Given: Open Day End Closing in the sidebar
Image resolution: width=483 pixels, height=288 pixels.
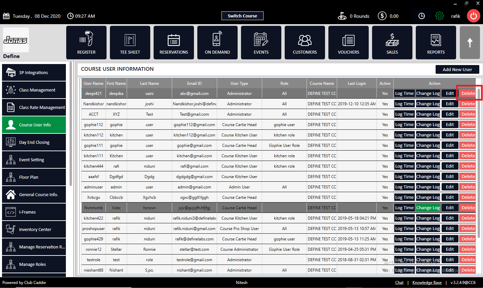Looking at the screenshot, I should [34, 142].
